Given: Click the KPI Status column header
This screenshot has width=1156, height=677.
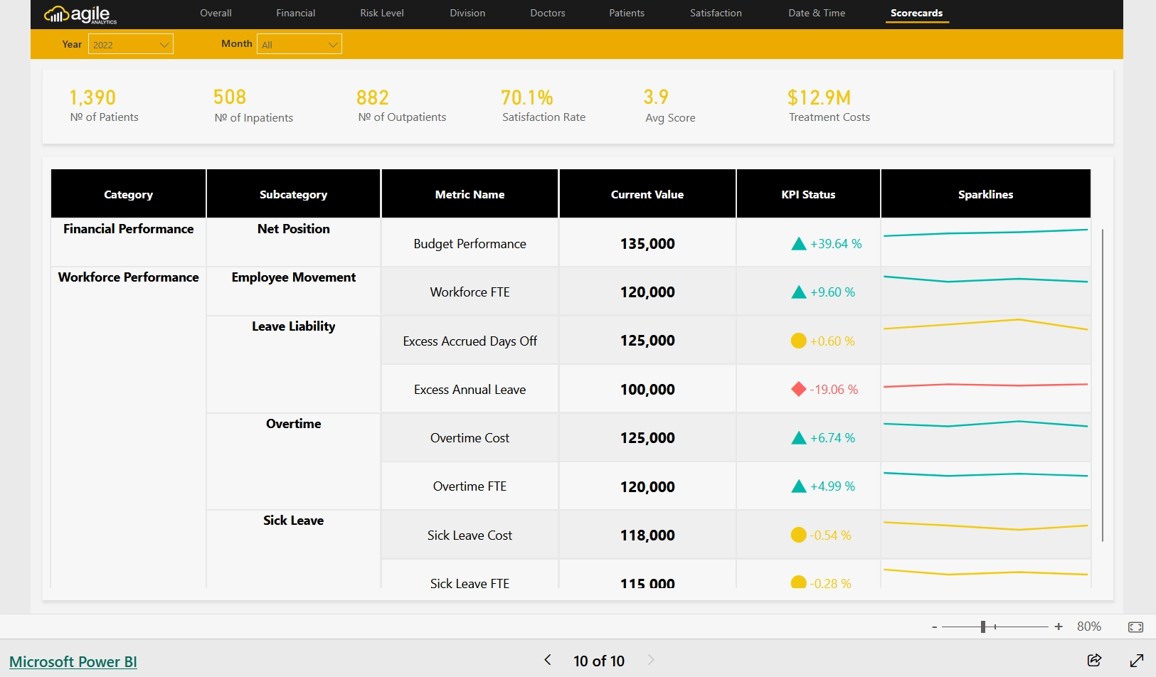Looking at the screenshot, I should (x=808, y=193).
